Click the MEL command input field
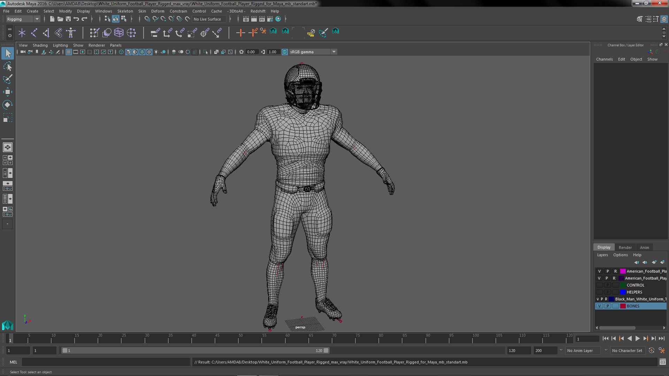 pyautogui.click(x=106, y=362)
